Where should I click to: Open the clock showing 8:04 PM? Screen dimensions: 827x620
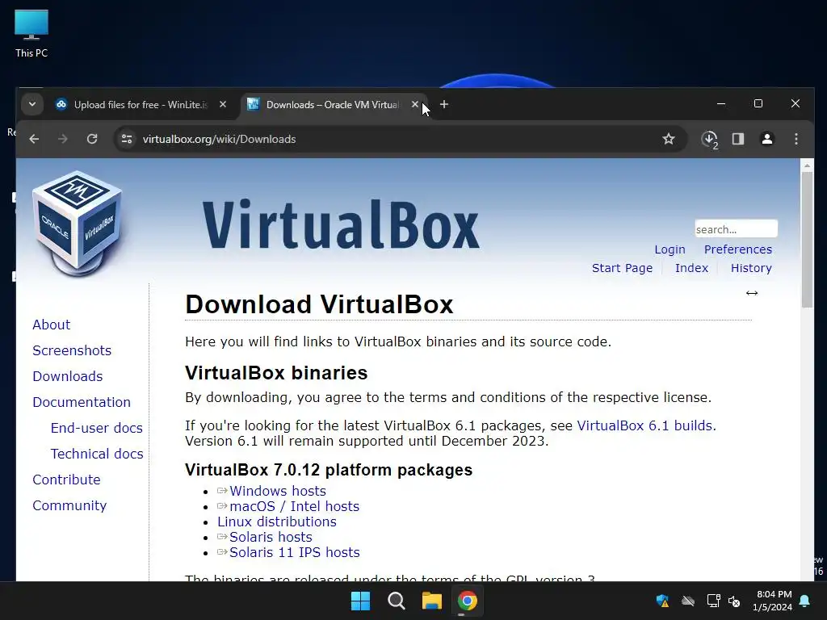[772, 601]
